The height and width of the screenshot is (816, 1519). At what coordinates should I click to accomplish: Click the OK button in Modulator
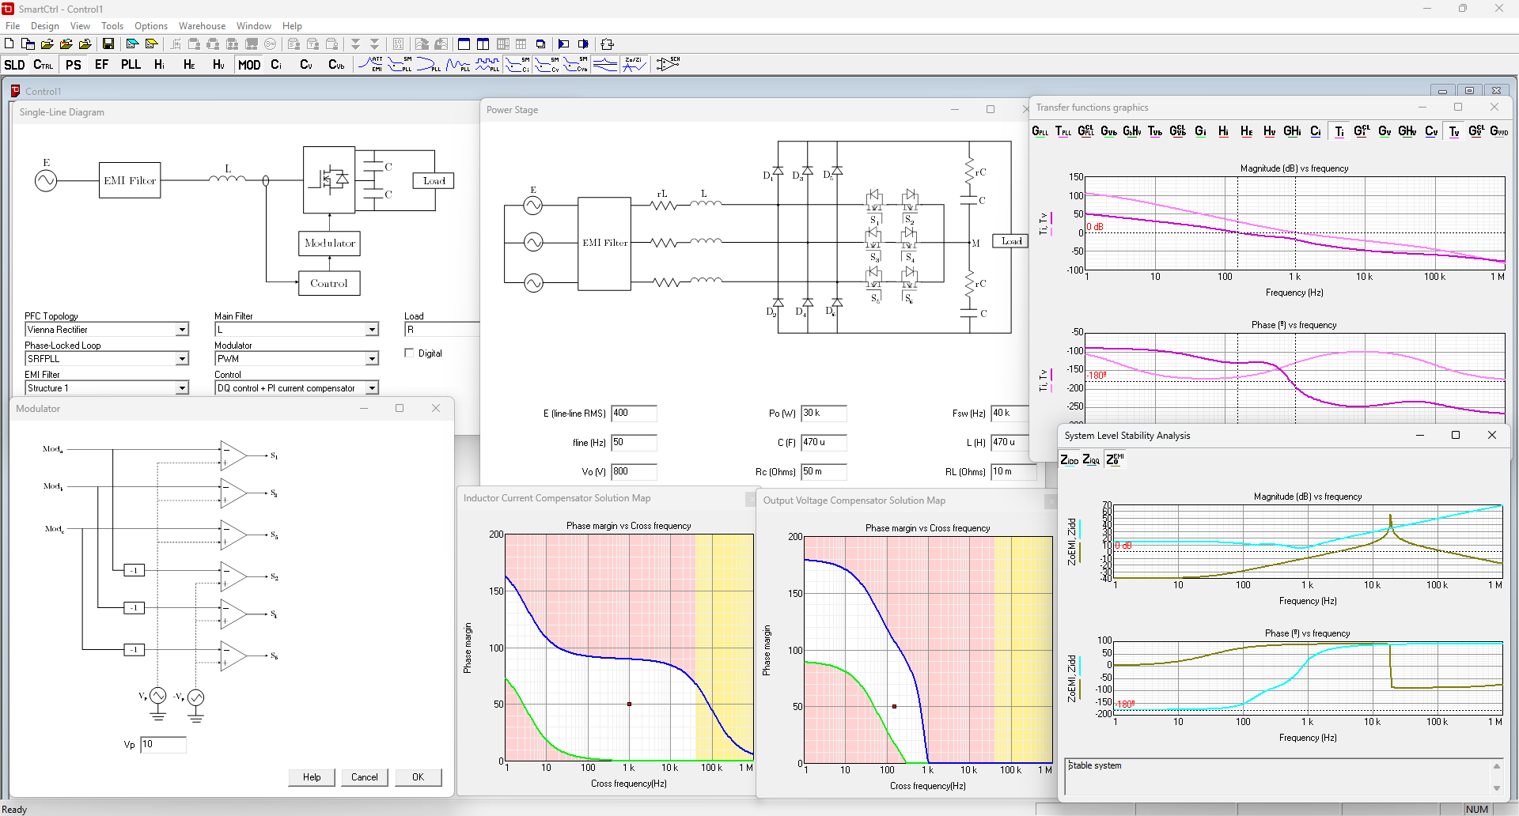(418, 777)
